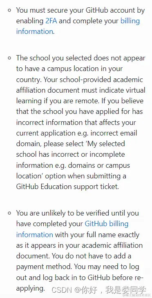Click the word 'applying.' at the bottom
Screen dimensions: 152x298
coord(30,289)
